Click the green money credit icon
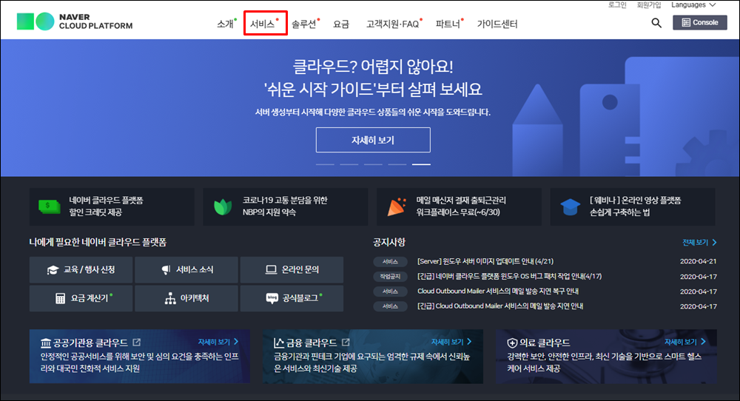Viewport: 740px width, 401px height. (50, 206)
